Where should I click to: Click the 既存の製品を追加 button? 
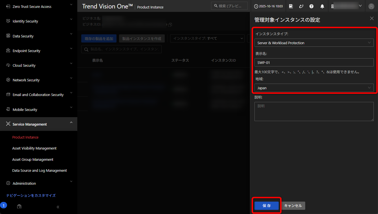point(99,39)
